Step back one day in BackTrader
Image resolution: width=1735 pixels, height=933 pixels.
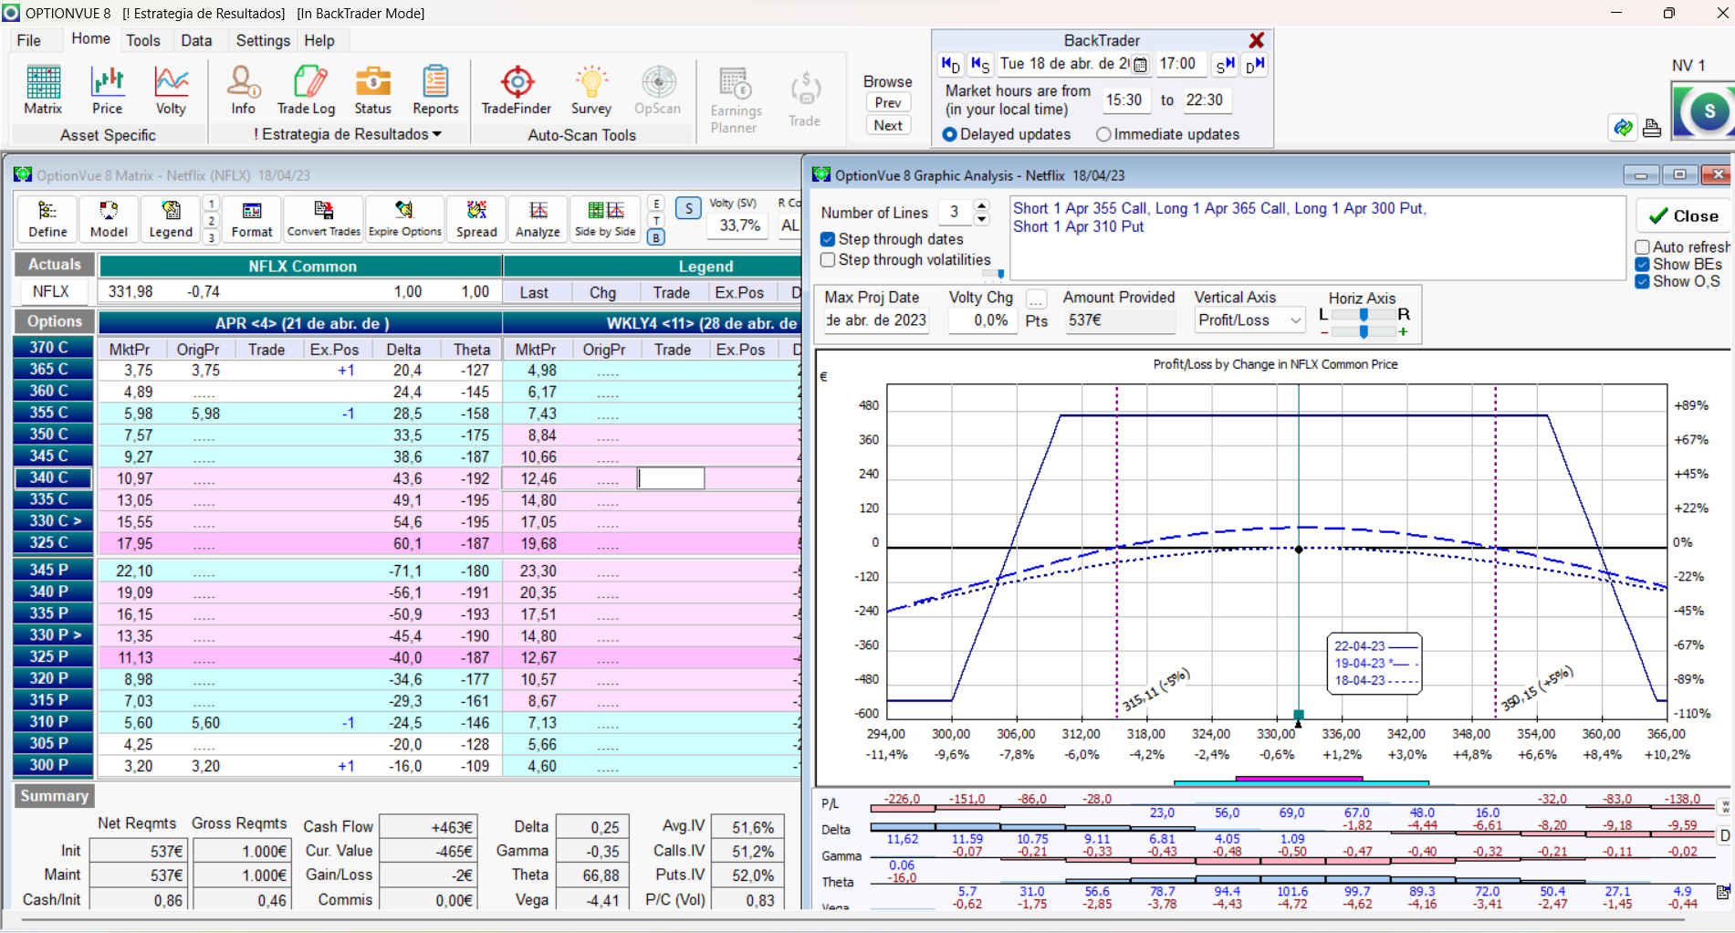click(x=950, y=65)
